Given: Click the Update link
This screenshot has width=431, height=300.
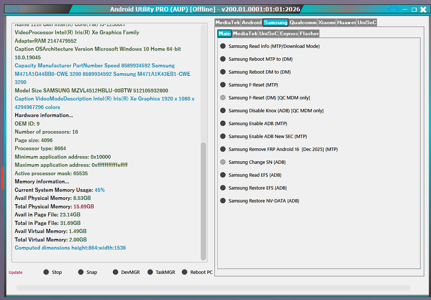Looking at the screenshot, I should point(15,272).
